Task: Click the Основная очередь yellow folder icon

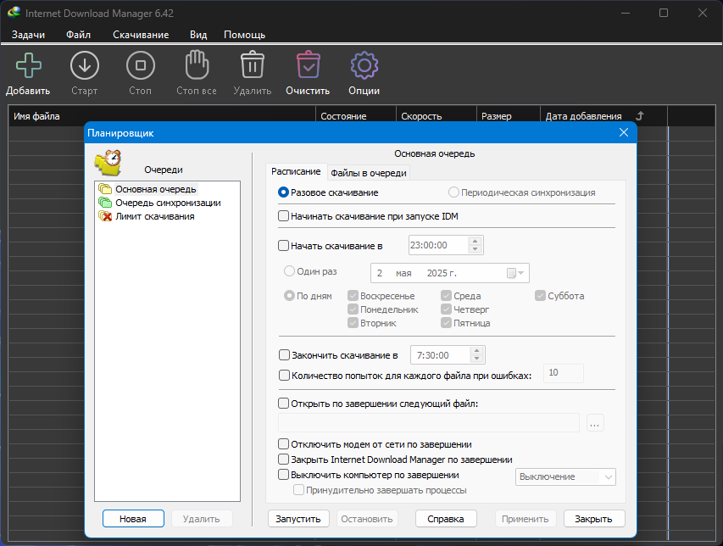Action: 105,189
